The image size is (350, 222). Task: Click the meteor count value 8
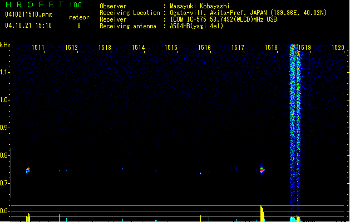pos(79,26)
